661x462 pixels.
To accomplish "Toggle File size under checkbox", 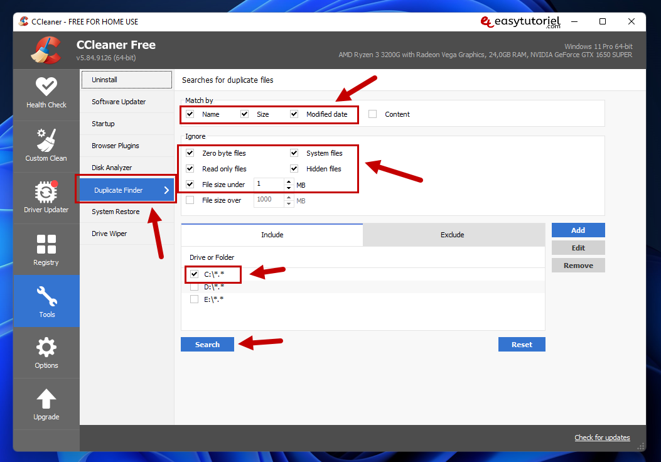I will [190, 184].
